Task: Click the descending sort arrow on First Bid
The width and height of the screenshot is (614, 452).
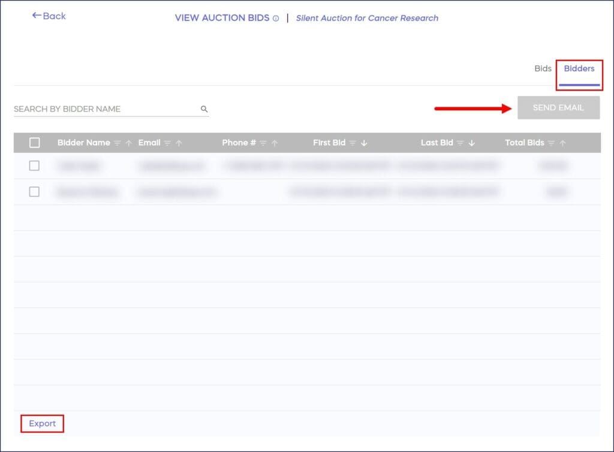Action: [364, 143]
